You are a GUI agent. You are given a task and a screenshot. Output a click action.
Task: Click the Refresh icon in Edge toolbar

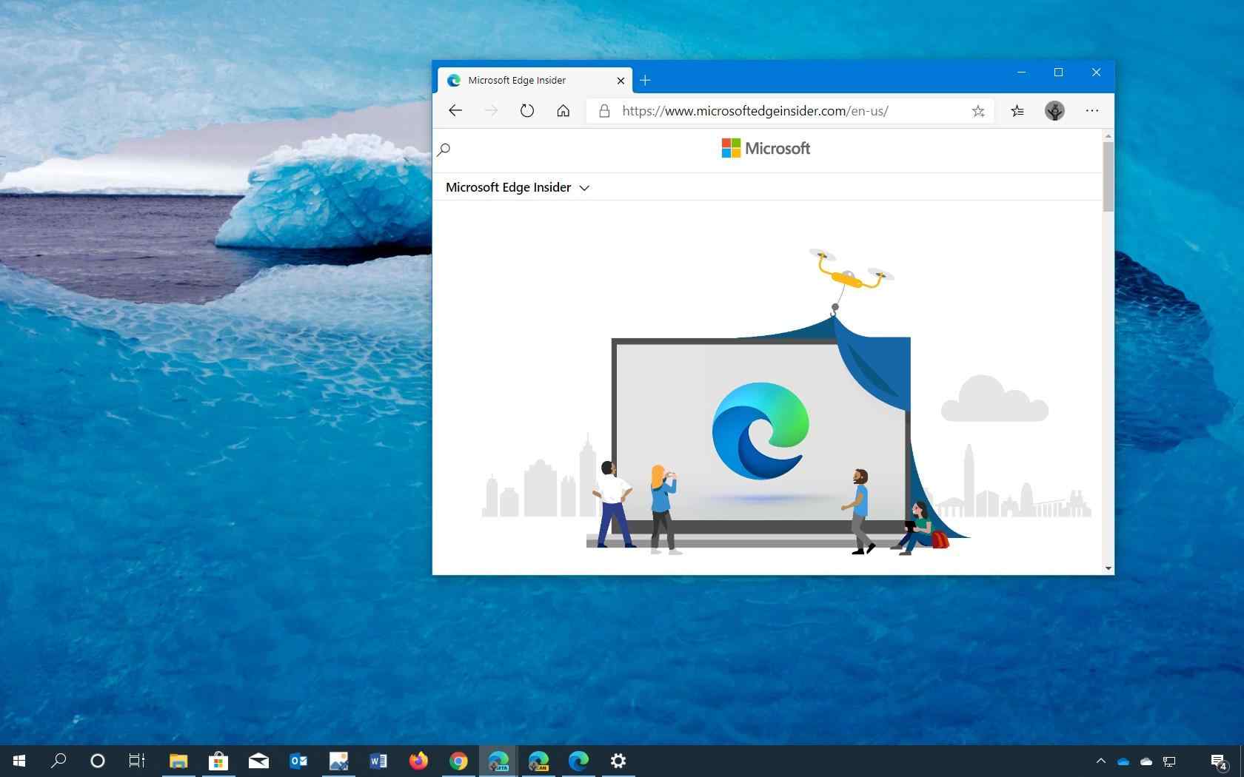526,110
